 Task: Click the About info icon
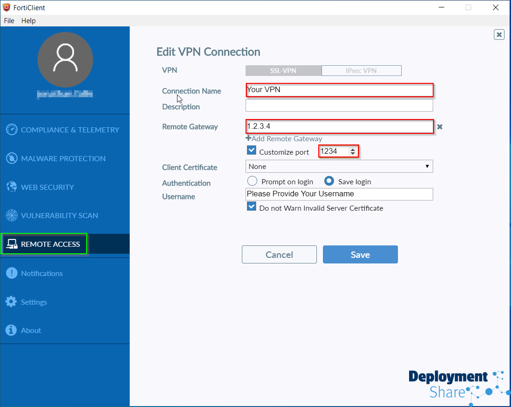point(11,330)
